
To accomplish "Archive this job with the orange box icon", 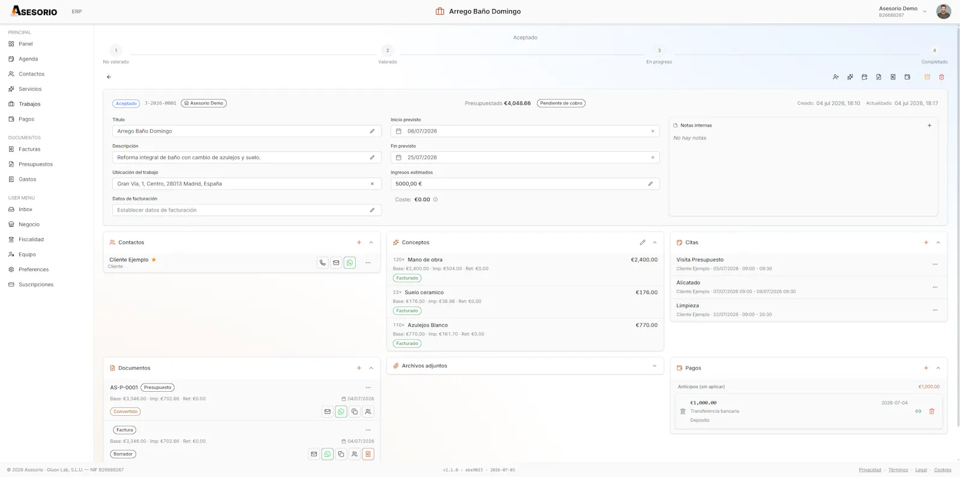I will coord(927,77).
